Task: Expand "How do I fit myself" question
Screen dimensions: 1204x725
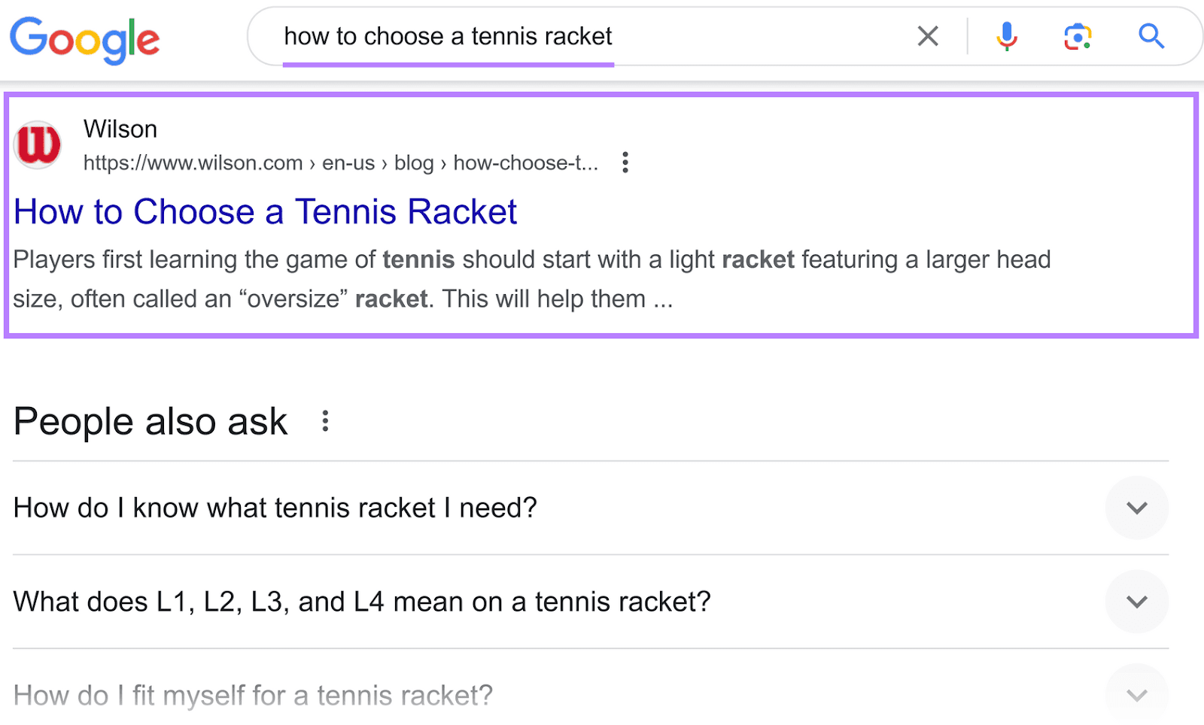Action: (x=1136, y=695)
